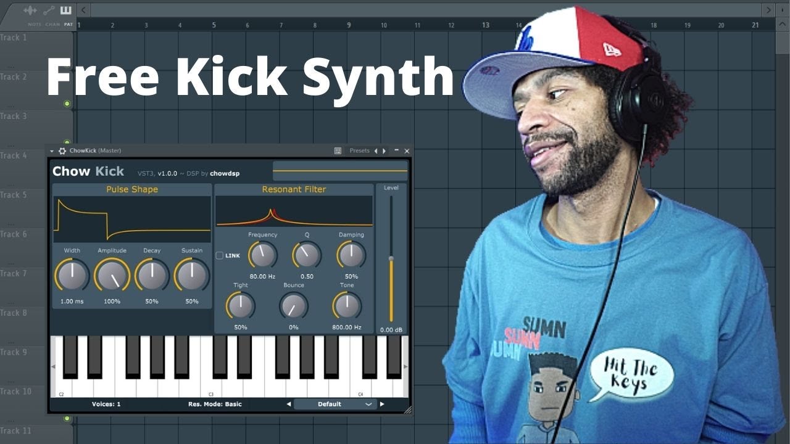Toggle Track 2 green mute light
The image size is (790, 444).
tap(67, 104)
